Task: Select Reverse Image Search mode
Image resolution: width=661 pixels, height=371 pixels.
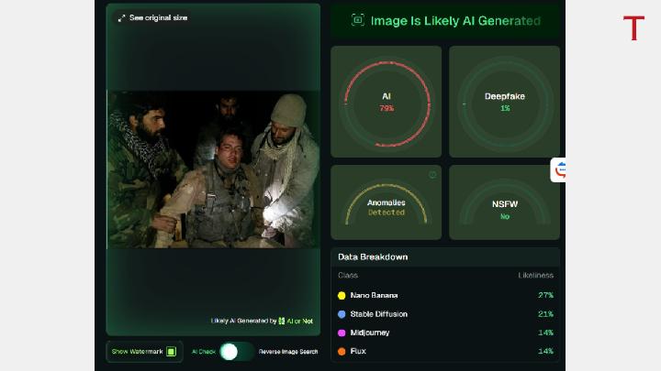Action: [x=288, y=352]
